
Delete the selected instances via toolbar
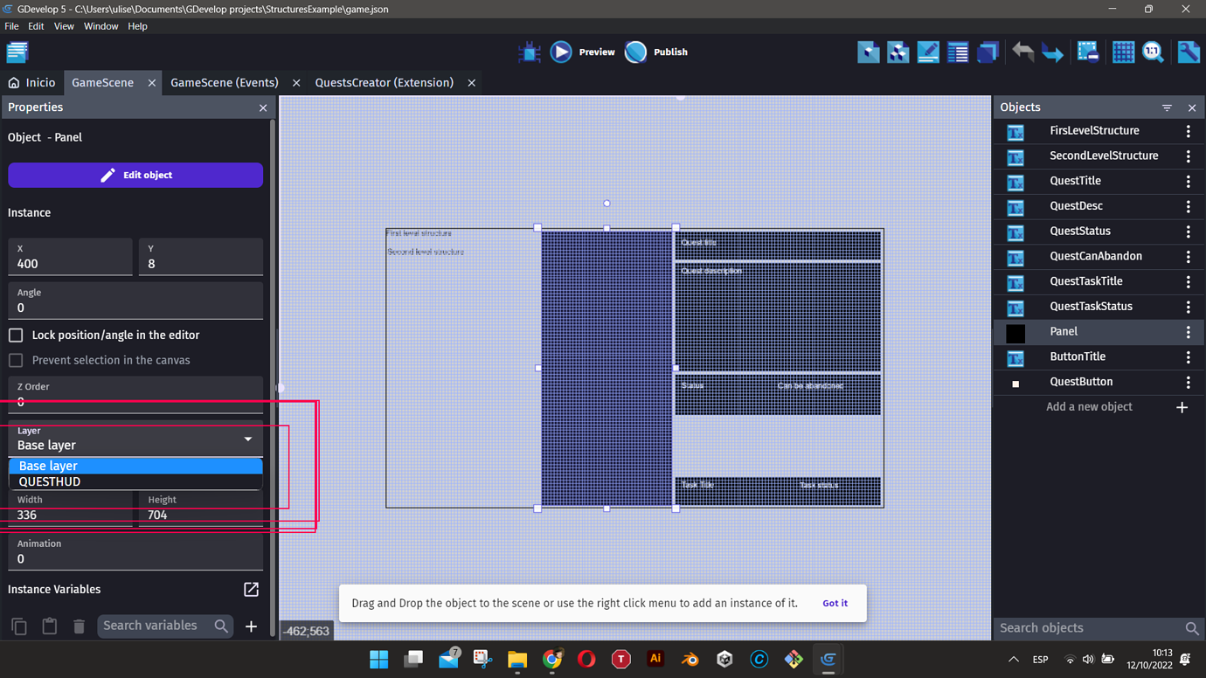(1088, 52)
